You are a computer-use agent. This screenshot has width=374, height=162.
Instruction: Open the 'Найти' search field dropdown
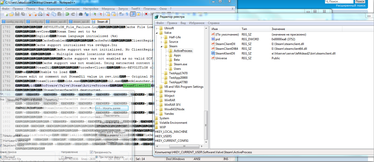[90, 108]
